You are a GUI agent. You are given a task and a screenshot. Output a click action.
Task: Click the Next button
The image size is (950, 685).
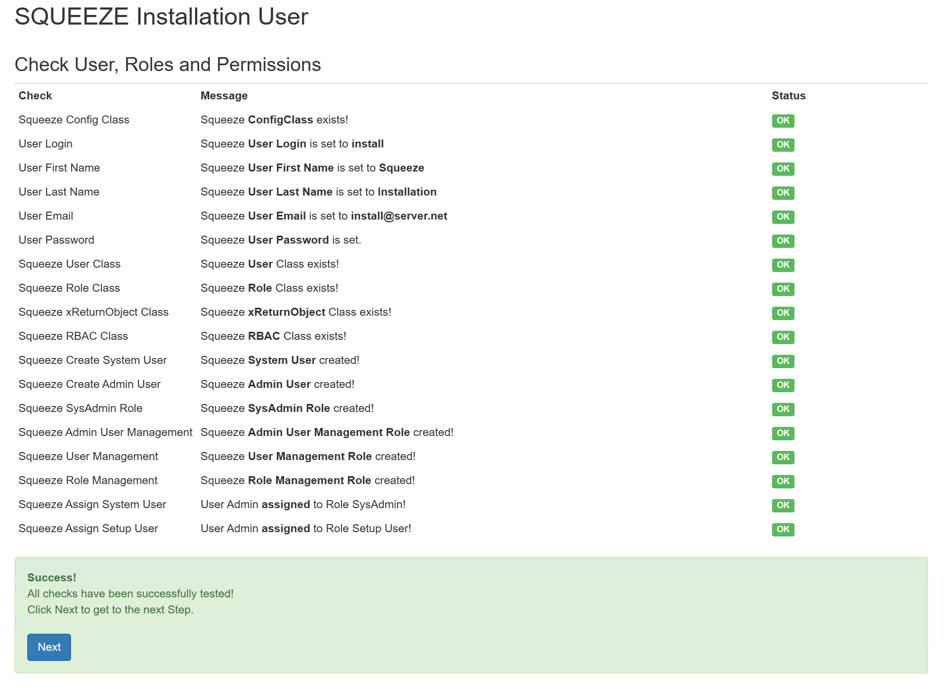point(49,647)
